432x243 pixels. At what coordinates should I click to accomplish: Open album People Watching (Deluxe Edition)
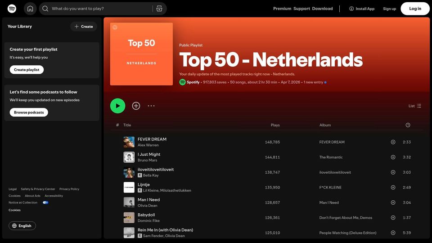[348, 233]
